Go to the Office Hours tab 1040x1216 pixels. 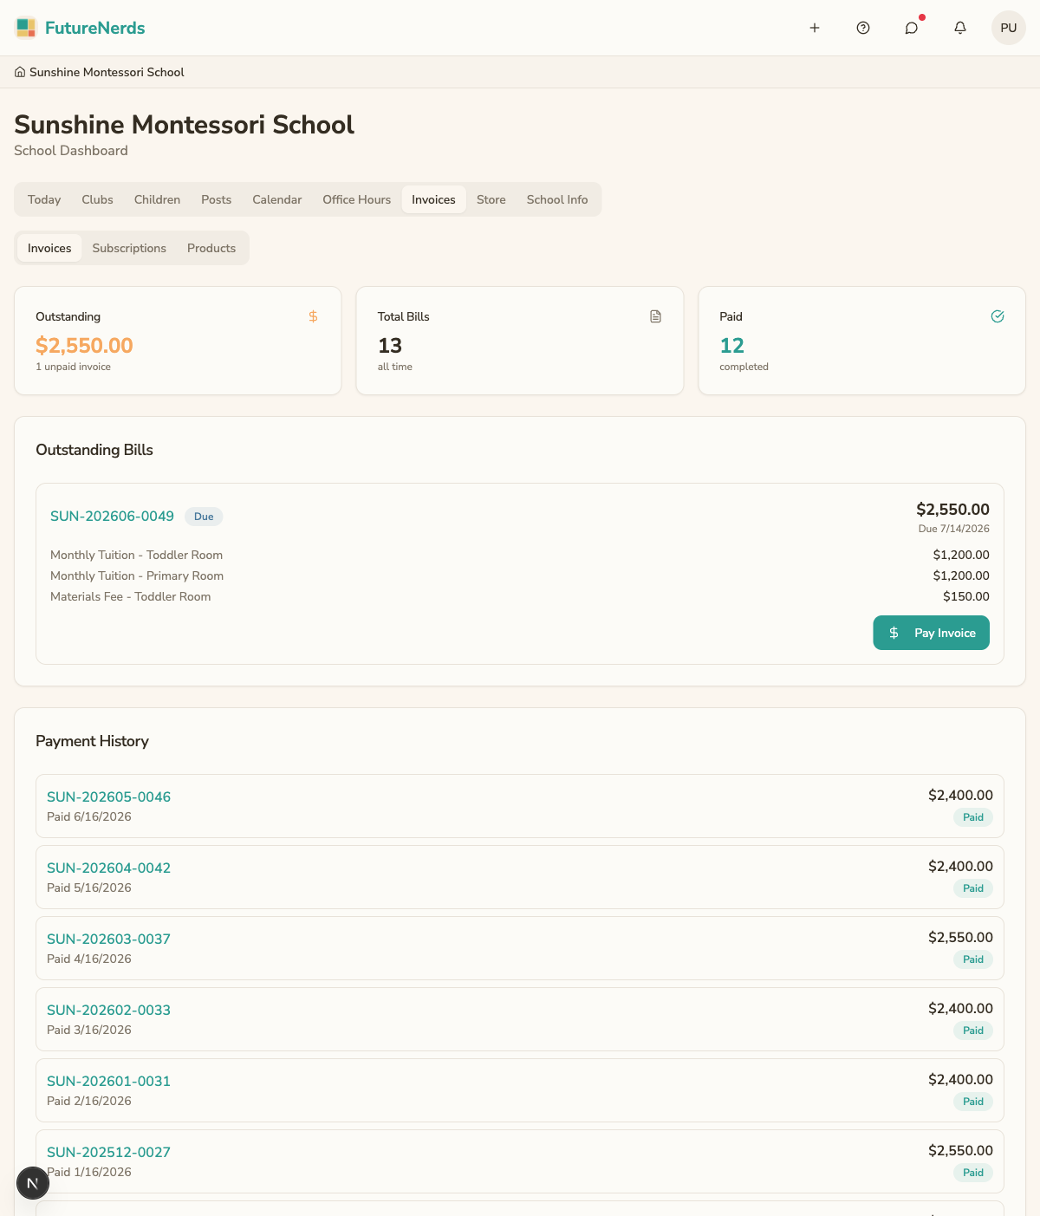357,199
